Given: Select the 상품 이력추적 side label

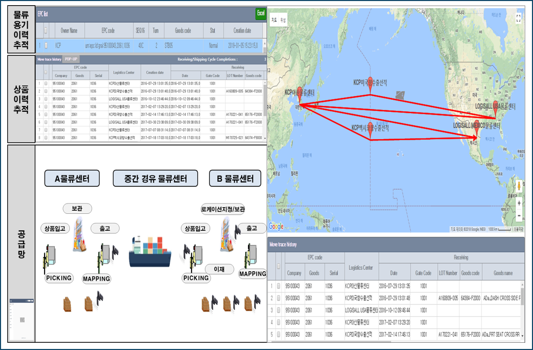Looking at the screenshot, I should 21,99.
